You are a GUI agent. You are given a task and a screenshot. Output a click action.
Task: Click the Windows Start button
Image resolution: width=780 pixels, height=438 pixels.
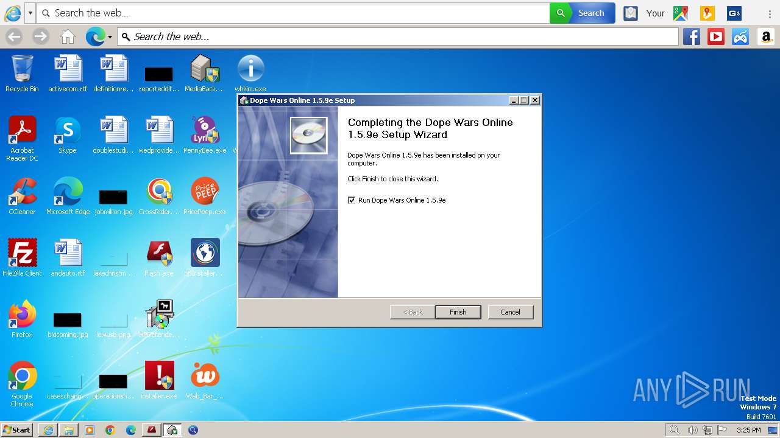pyautogui.click(x=16, y=430)
